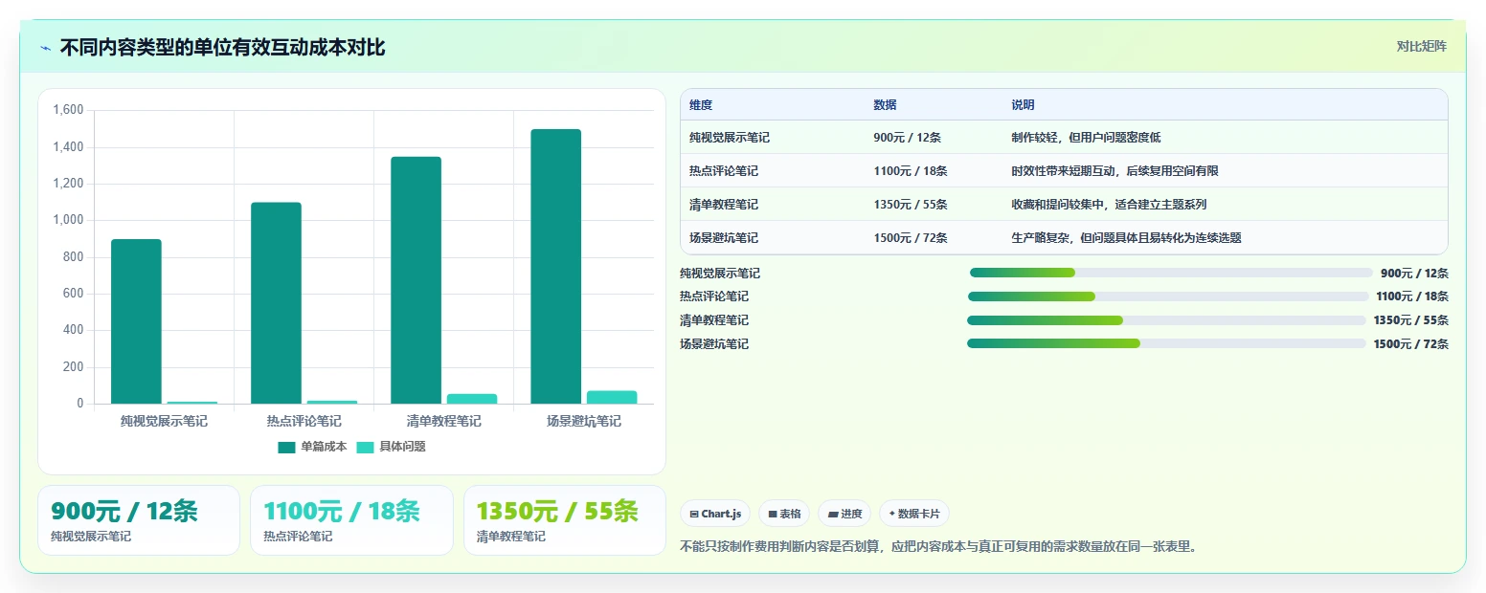Click the 纯视觉展示笔记 progress bar
The image size is (1486, 593).
(1171, 273)
